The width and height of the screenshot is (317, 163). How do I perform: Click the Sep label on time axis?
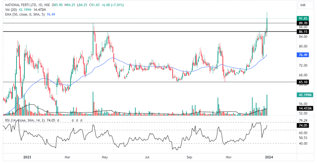(190, 157)
